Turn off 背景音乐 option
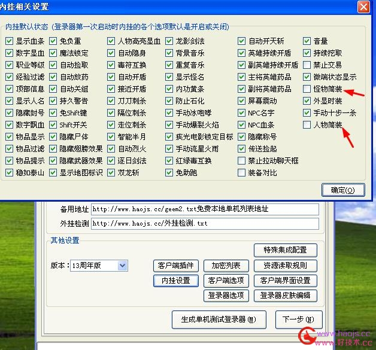376x350 pixels. pyautogui.click(x=169, y=53)
